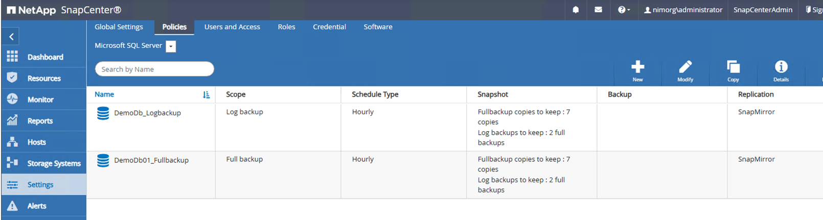Click Hourly in DemoDb01_Fullbackup row
Viewport: 823px width, 220px height.
tap(362, 159)
